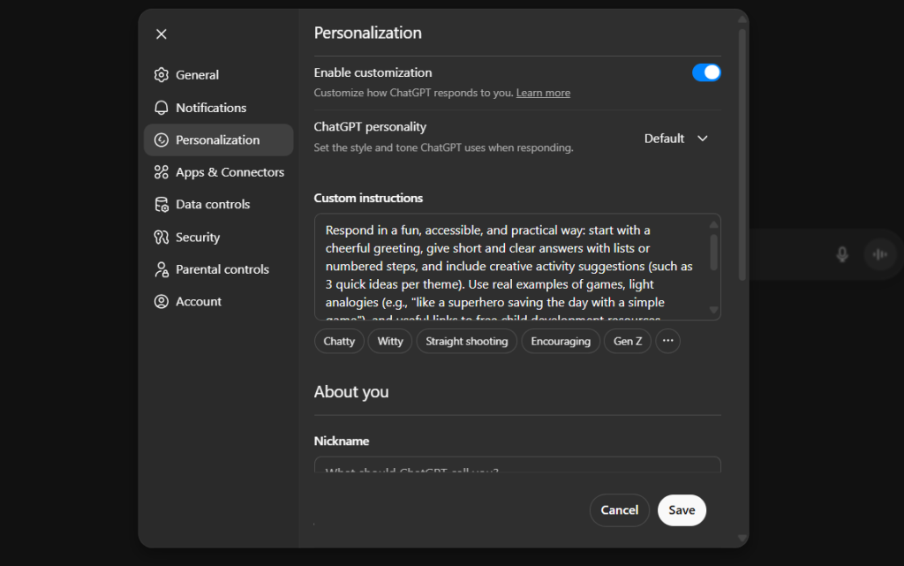Click the Parental controls icon

pyautogui.click(x=161, y=269)
